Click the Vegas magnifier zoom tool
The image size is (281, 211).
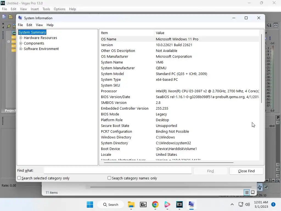(278, 181)
